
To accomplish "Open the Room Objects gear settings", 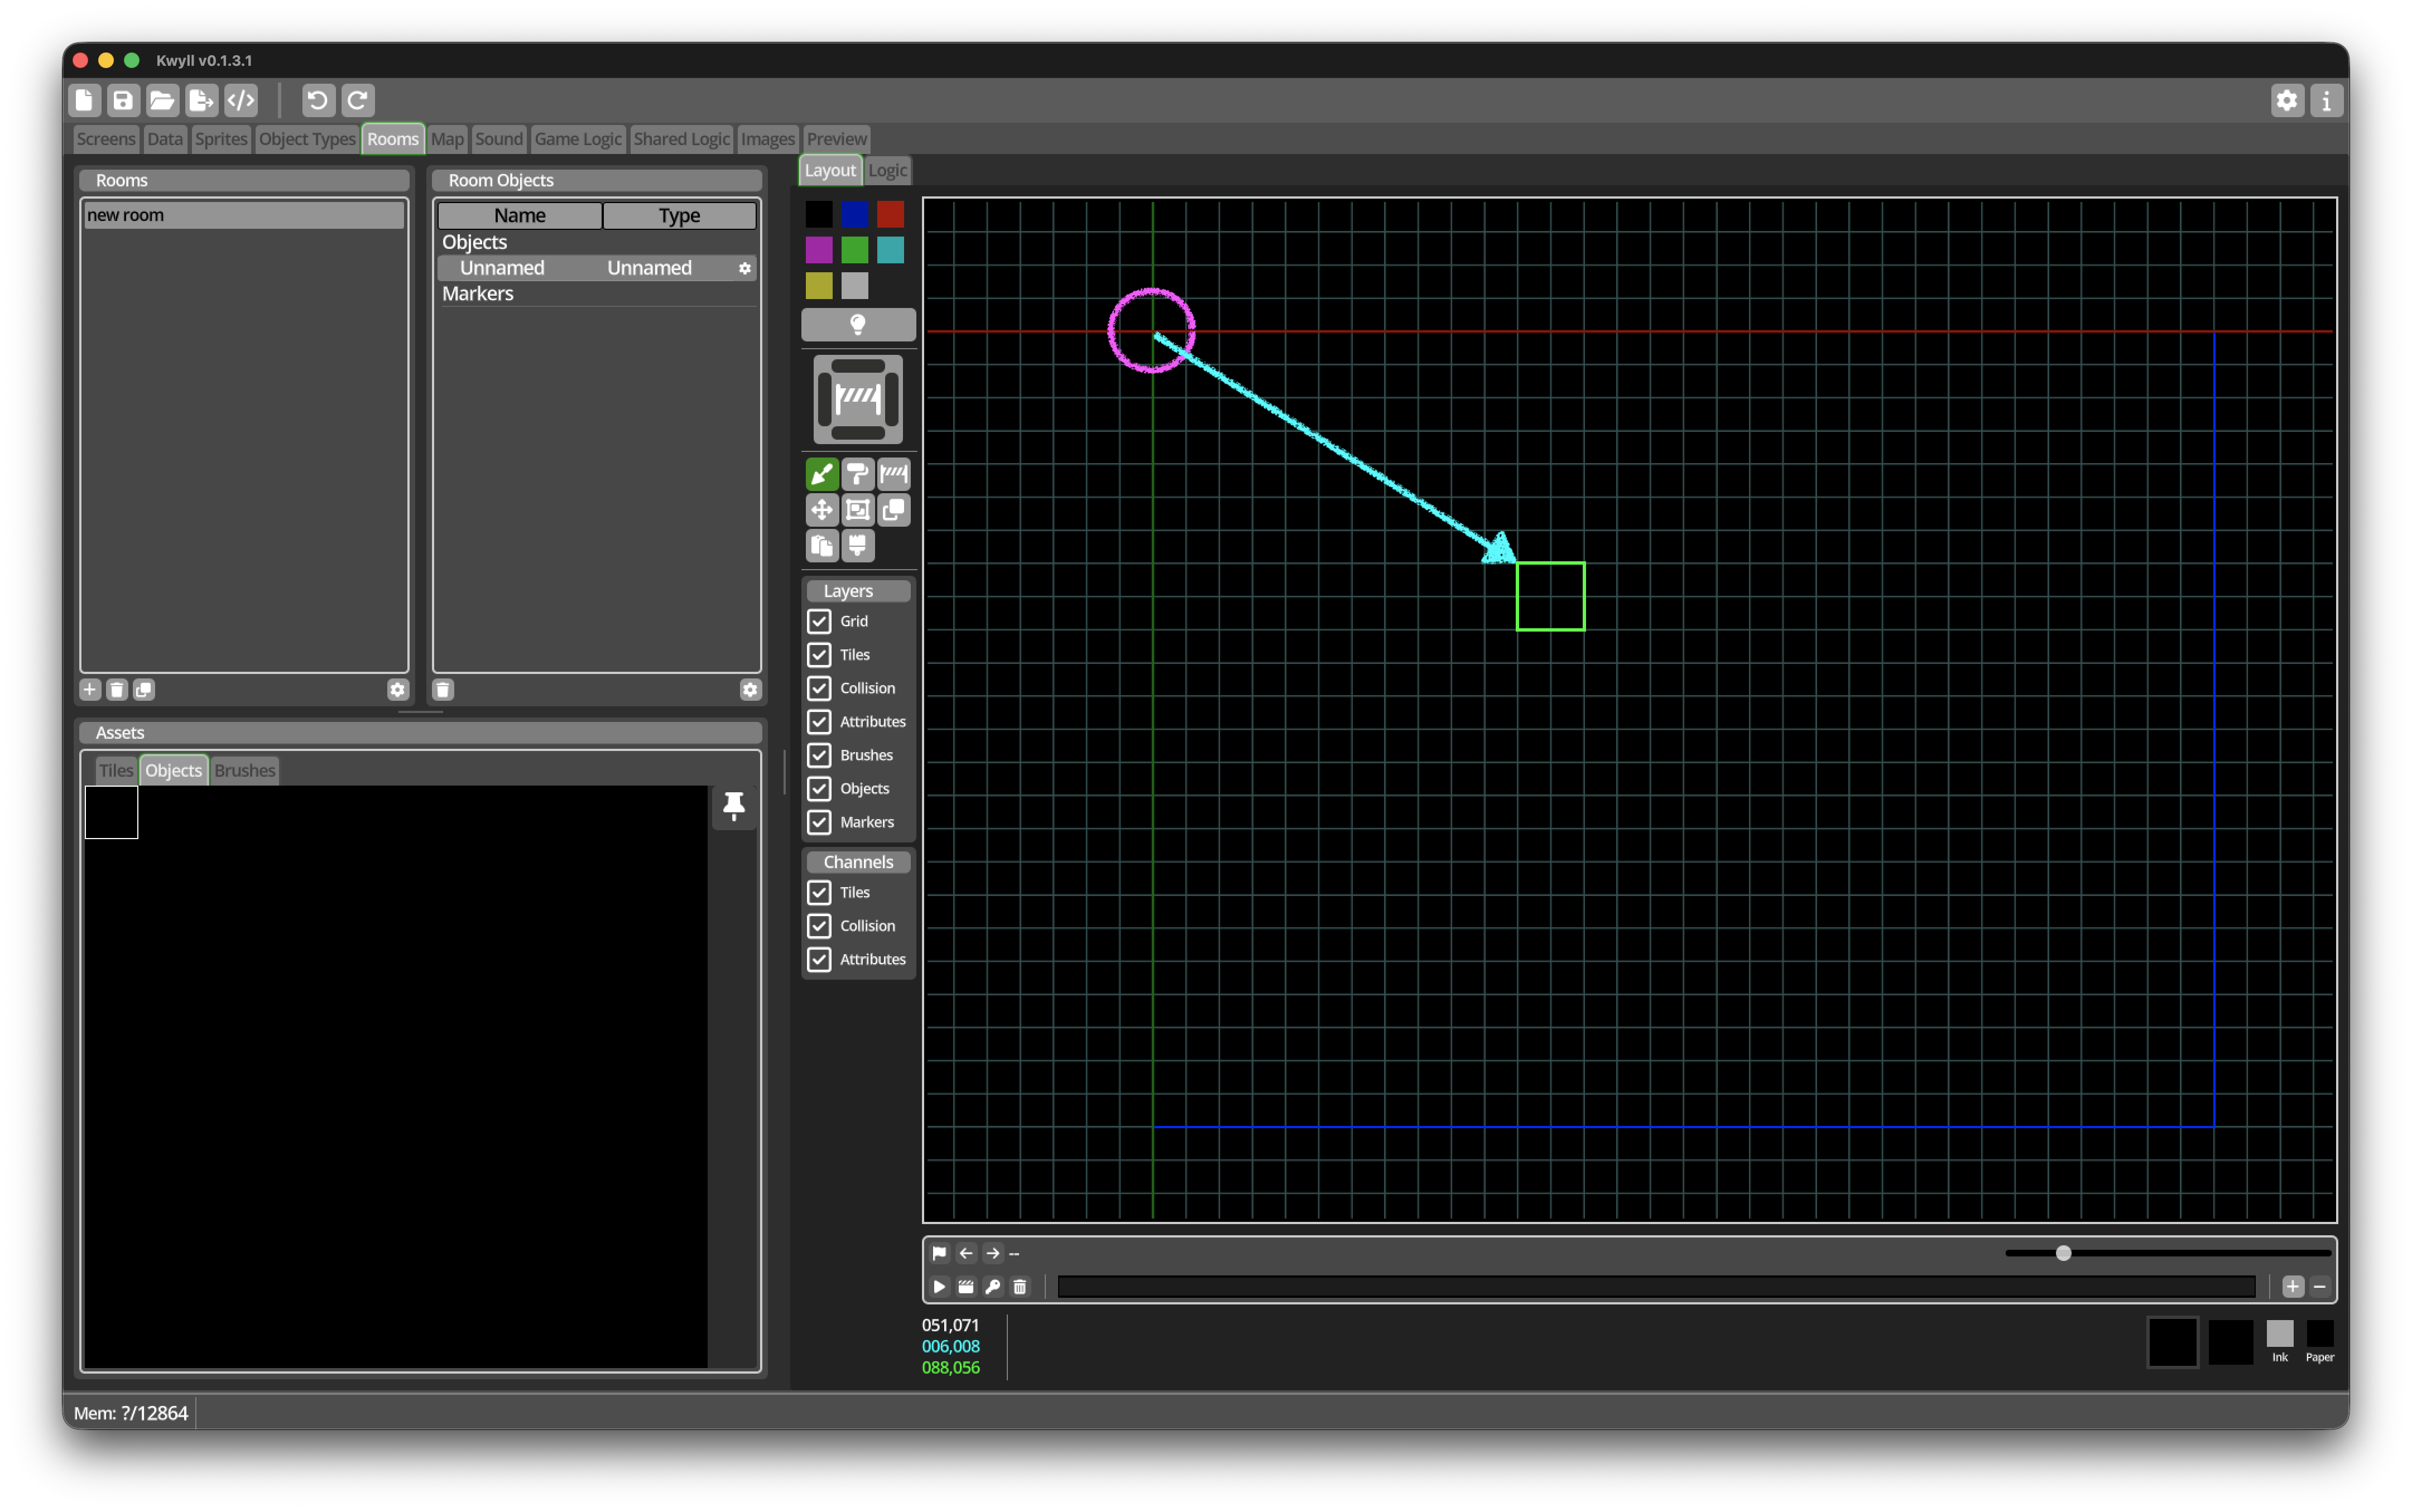I will point(750,689).
